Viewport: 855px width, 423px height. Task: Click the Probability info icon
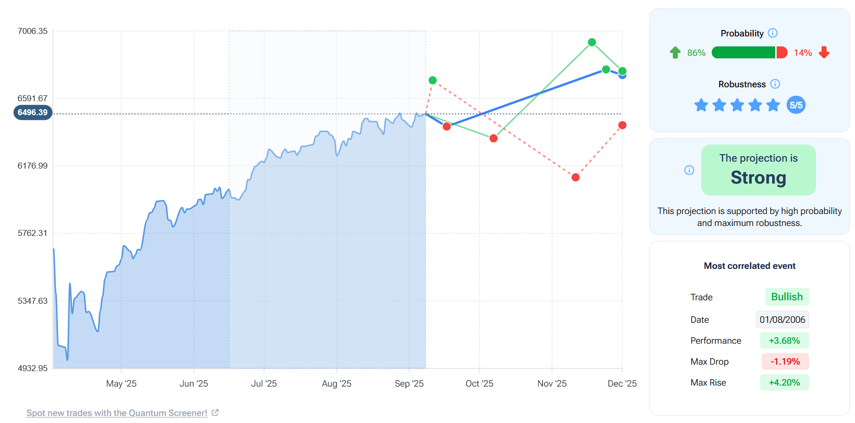click(773, 33)
